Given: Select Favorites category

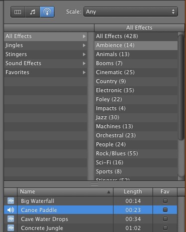Looking at the screenshot, I should point(45,72).
